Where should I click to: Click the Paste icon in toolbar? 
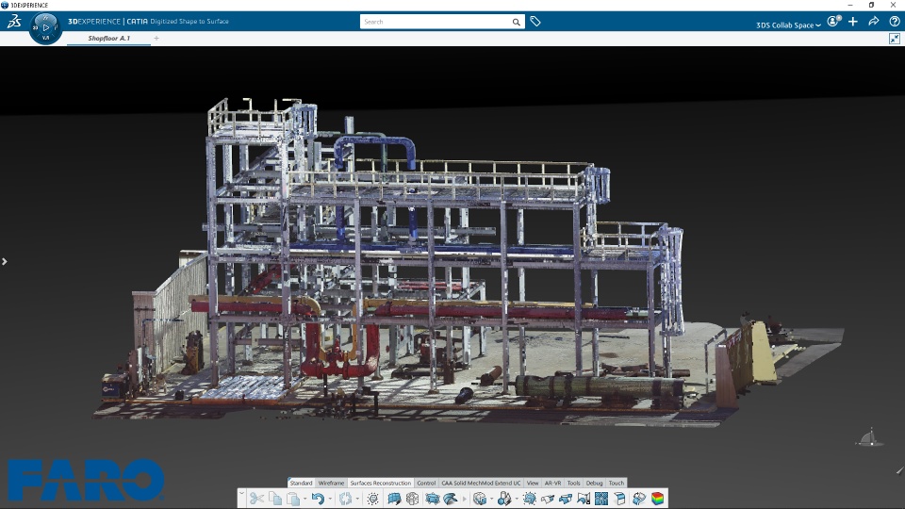[x=293, y=498]
